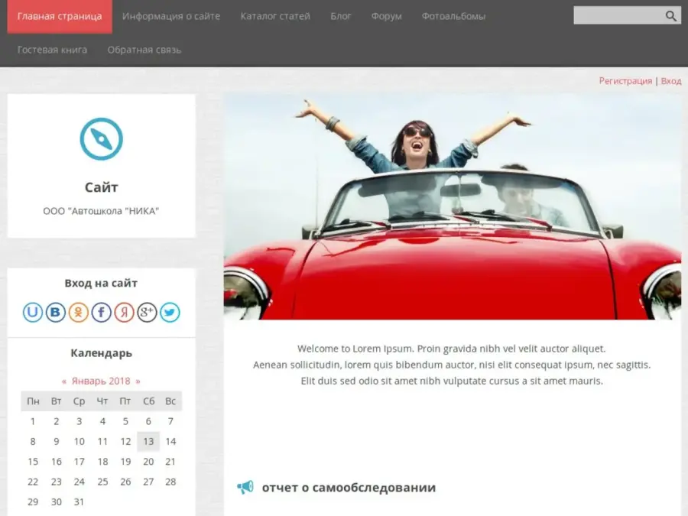Sign in via VKontakte icon
Screen dimensions: 688x516
56,312
